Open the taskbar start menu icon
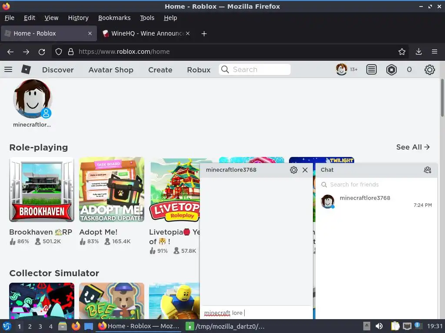The height and width of the screenshot is (333, 445). (x=7, y=326)
